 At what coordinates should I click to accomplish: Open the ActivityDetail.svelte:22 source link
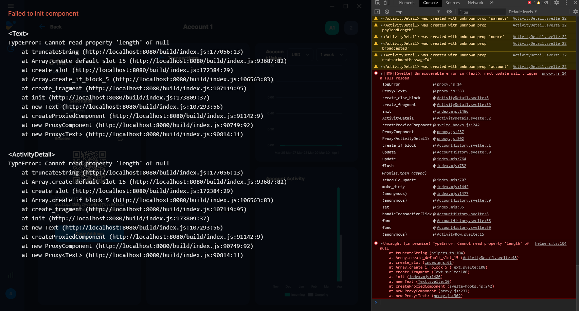pyautogui.click(x=539, y=19)
